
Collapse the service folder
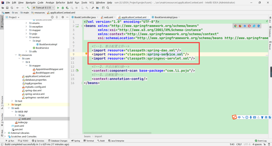[x=26, y=37]
